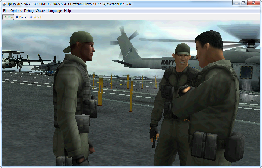Minimize the Jpcsp window
Image resolution: width=262 pixels, height=168 pixels.
pos(236,3)
